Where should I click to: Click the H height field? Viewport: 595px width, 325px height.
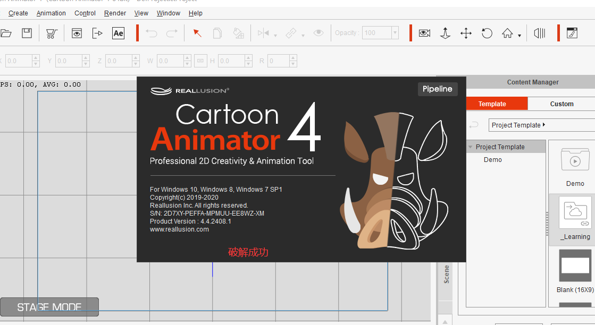[x=231, y=61]
